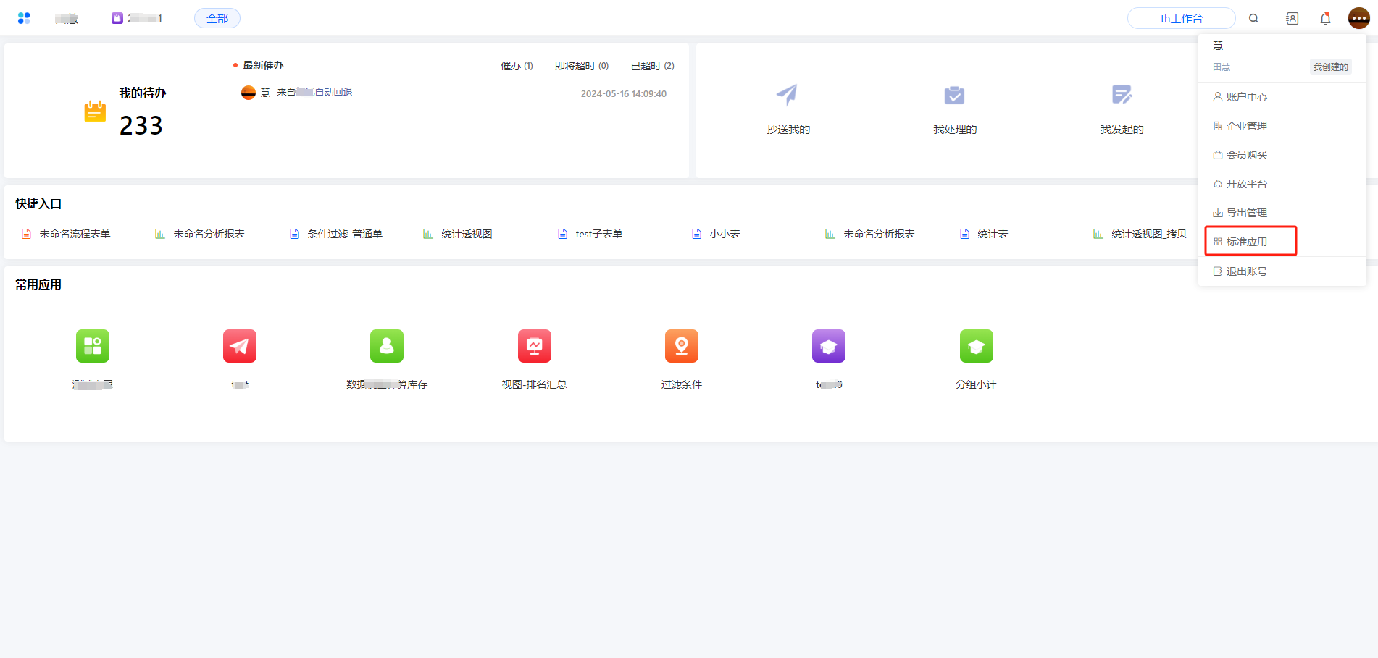The image size is (1378, 658).
Task: Click the user avatar in top right
Action: pyautogui.click(x=1358, y=18)
